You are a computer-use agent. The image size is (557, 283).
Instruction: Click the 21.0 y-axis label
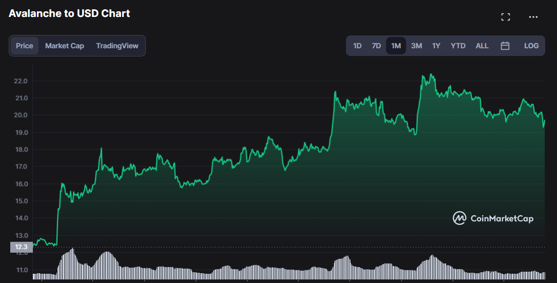(x=21, y=98)
